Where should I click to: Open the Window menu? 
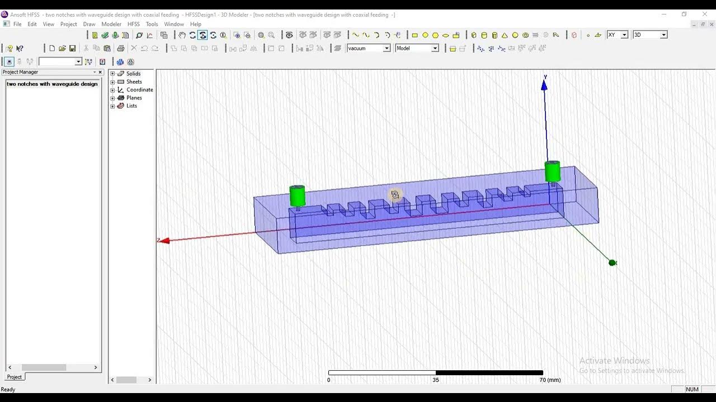point(174,24)
